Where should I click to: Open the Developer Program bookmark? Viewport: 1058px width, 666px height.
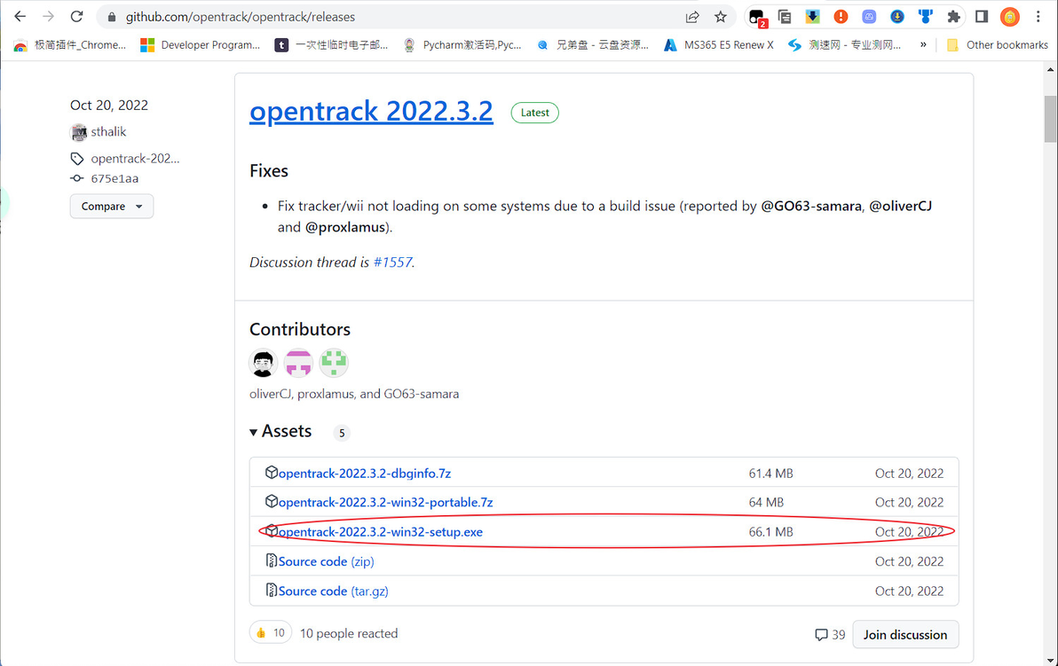201,44
